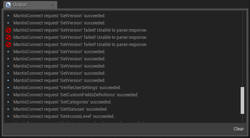This screenshot has width=250, height=138.
Task: Click the first red error icon
Action: coord(8,30)
